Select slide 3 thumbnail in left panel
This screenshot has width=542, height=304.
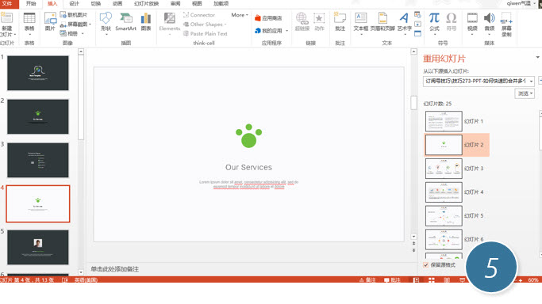[38, 161]
